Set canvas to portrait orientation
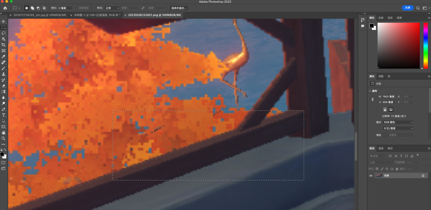 coord(385,109)
